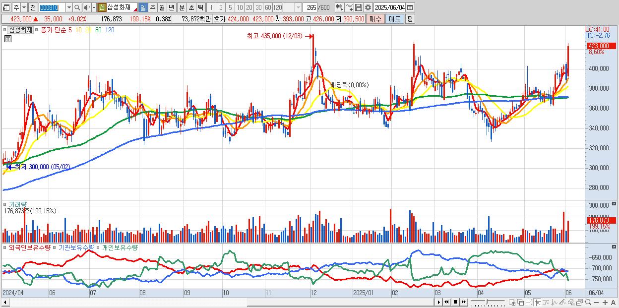The image size is (619, 308).
Task: Open the dropdown next to the speaker icon
Action: (94, 8)
